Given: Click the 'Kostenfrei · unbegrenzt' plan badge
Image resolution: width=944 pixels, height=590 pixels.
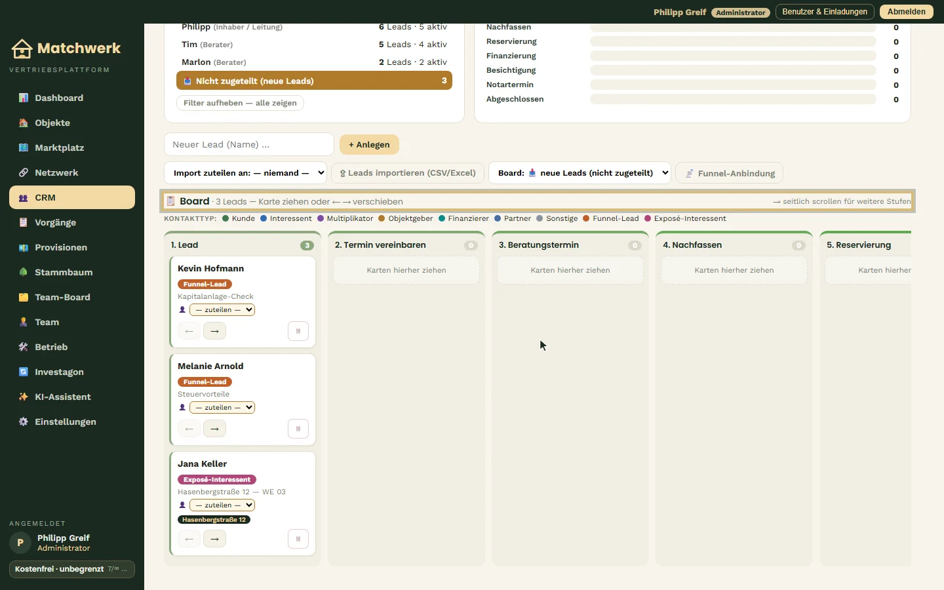Looking at the screenshot, I should tap(72, 569).
